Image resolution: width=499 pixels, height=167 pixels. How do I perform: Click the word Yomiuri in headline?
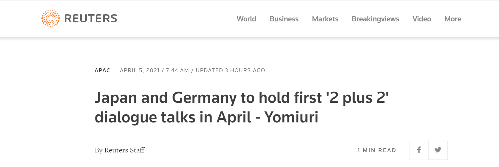291,117
